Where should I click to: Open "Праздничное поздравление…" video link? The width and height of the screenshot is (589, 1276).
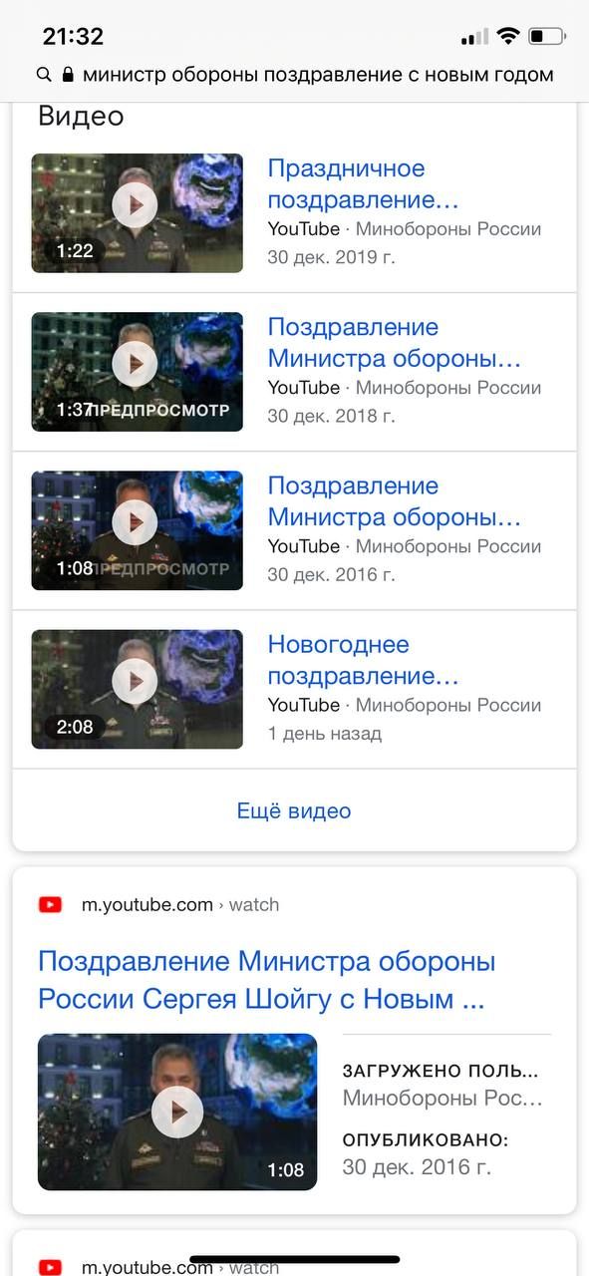(x=363, y=184)
